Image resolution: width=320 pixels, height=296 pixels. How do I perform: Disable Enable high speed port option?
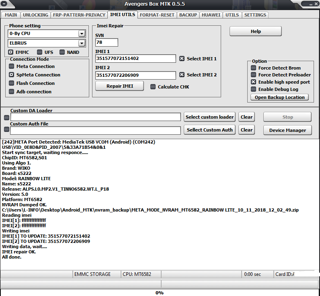(x=253, y=82)
